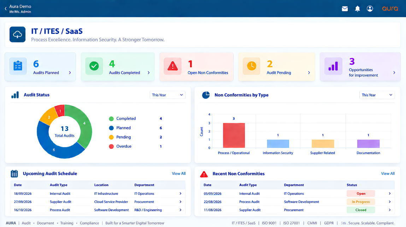Click the Upcoming Audit Schedule calendar icon

[x=14, y=174]
